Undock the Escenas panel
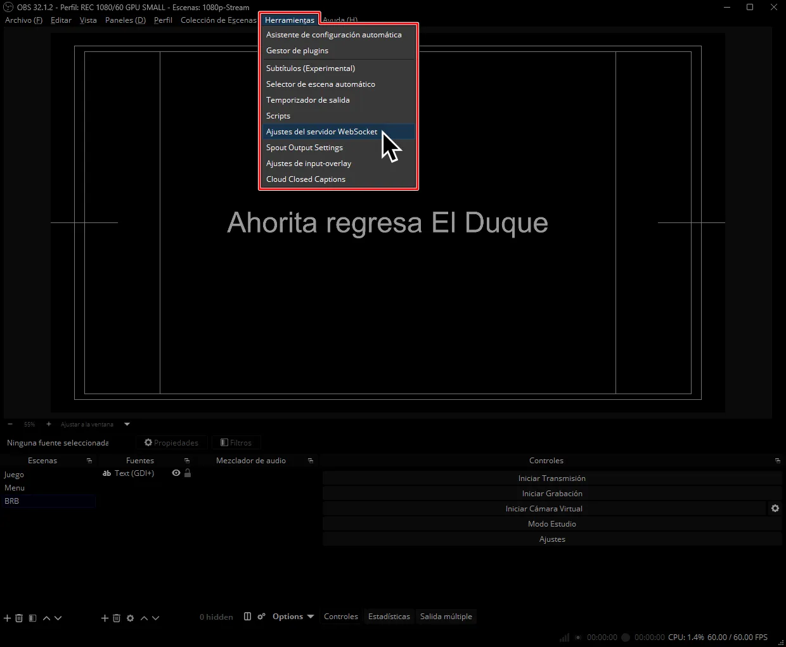The image size is (786, 647). 89,461
